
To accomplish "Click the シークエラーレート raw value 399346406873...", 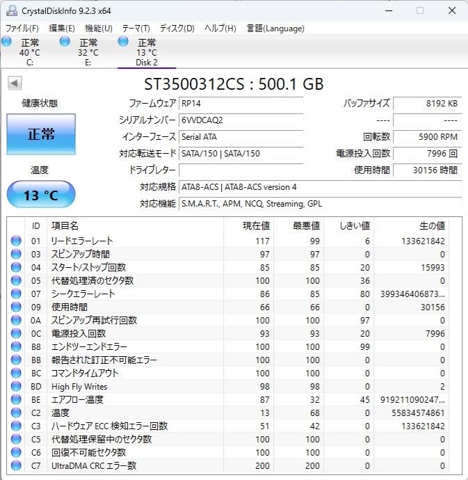I will [x=412, y=294].
